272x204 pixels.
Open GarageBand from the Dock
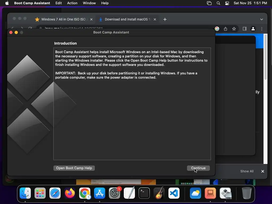[159, 193]
